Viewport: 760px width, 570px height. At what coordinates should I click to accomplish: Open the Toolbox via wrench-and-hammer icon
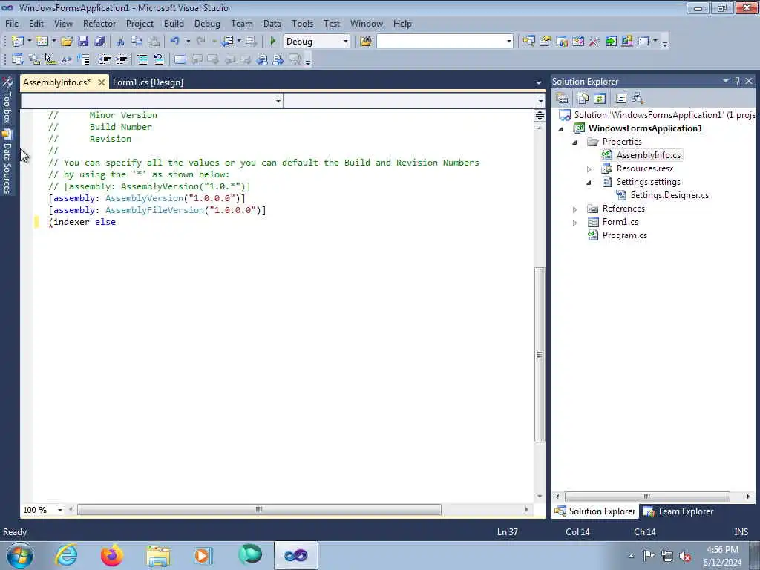594,42
